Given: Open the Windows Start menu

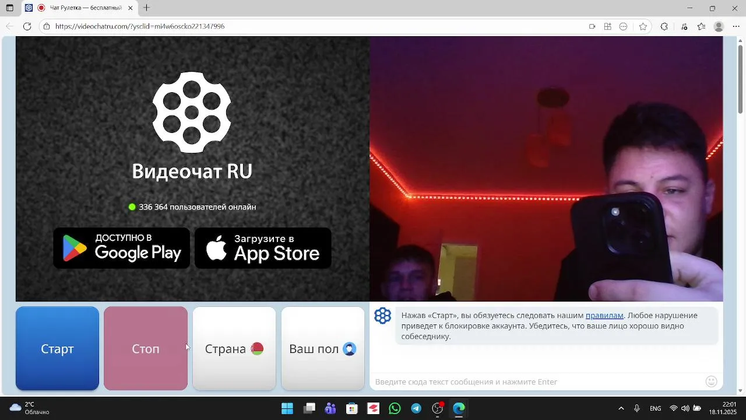Looking at the screenshot, I should [287, 408].
